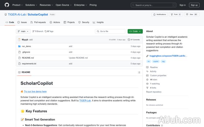Switch to the Issues tab
Screen dimensions: 204x127
pos(22,22)
